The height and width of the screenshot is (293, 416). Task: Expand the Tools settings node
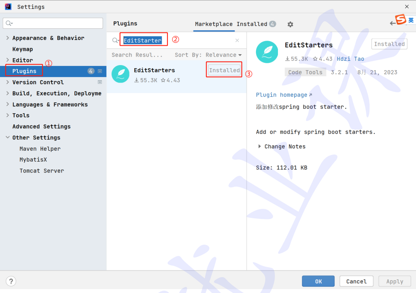pos(8,115)
